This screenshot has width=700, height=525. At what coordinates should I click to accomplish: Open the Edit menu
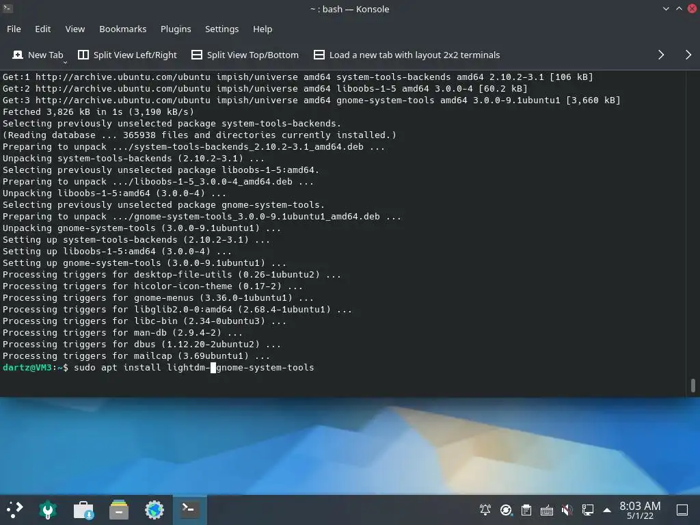coord(43,29)
